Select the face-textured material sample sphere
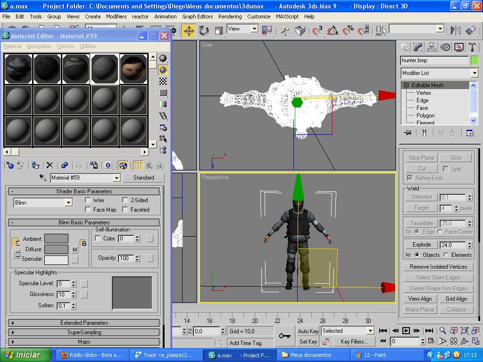This screenshot has width=483, height=362. pyautogui.click(x=133, y=68)
